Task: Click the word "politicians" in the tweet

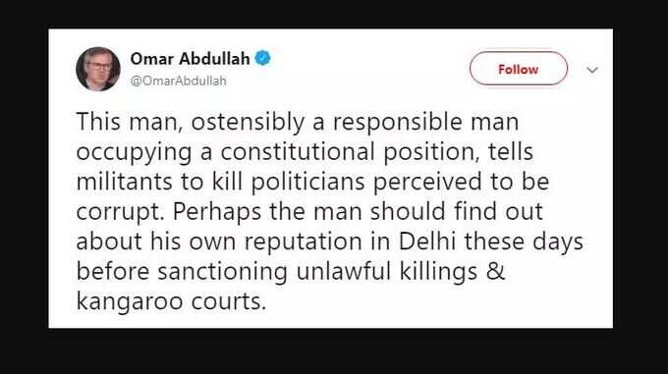Action: coord(307,183)
